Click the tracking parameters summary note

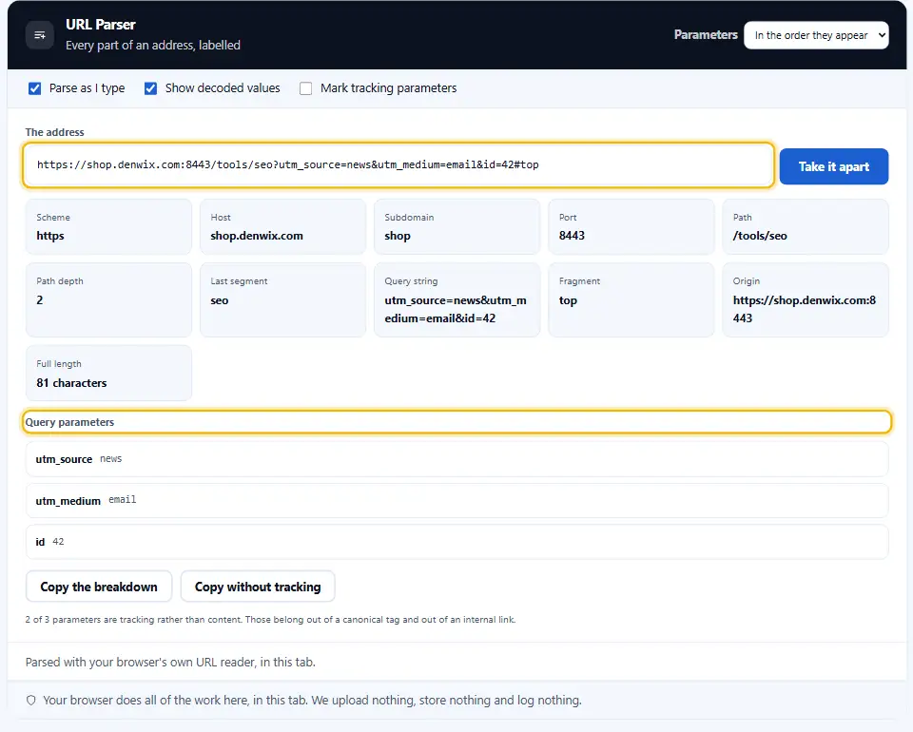[270, 620]
